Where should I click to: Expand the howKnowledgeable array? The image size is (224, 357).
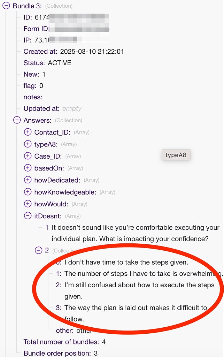[28, 192]
